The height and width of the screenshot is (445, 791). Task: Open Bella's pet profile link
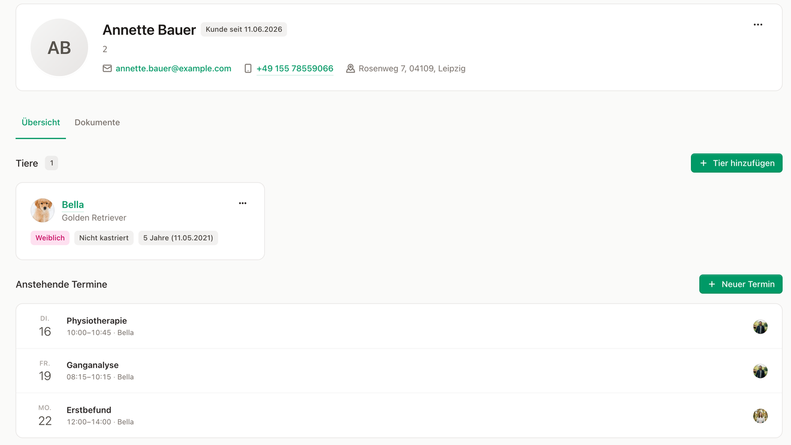click(73, 204)
